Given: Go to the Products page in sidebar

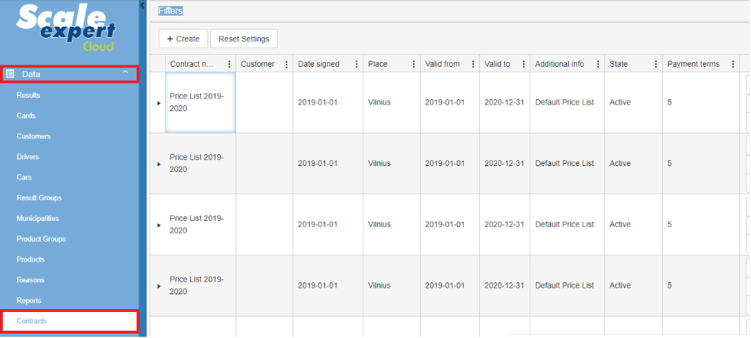Looking at the screenshot, I should coord(30,259).
